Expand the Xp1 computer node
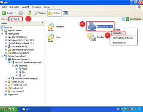Screen dimensions: 143x112 (17, 72)
